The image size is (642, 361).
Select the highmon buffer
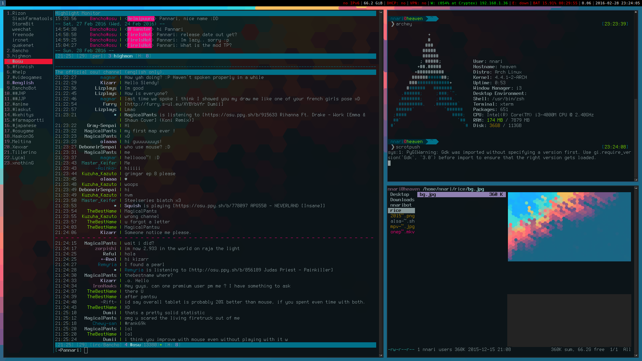click(21, 56)
